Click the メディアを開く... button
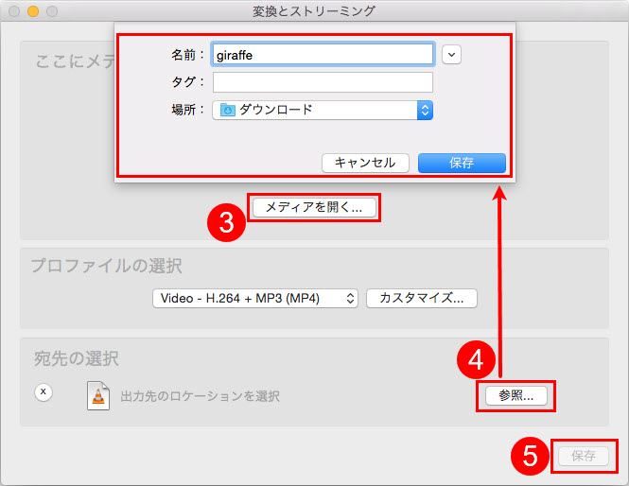 click(x=314, y=207)
